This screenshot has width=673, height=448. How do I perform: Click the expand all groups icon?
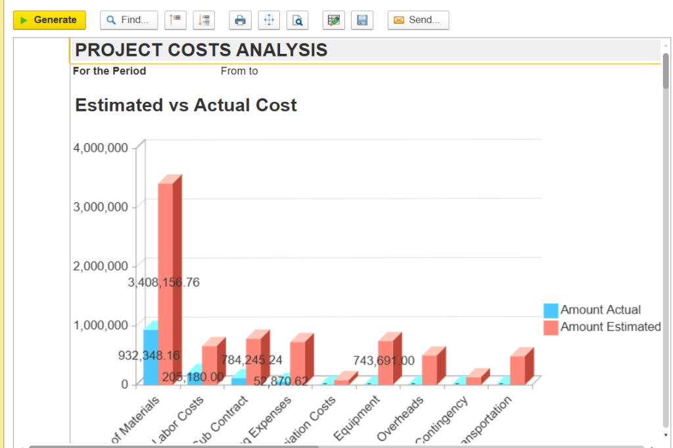click(x=204, y=20)
